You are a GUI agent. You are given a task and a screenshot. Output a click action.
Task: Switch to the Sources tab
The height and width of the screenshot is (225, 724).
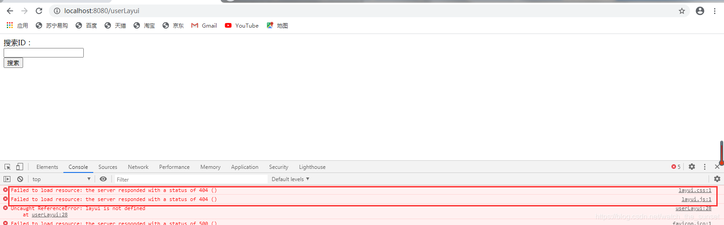pos(108,167)
